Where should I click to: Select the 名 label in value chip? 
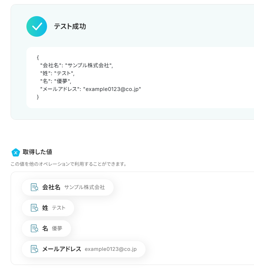(45, 229)
